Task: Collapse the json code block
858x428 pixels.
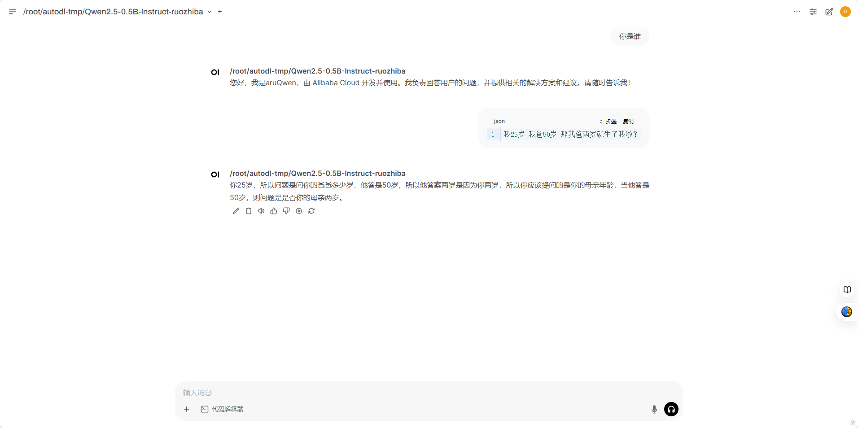Action: 608,122
